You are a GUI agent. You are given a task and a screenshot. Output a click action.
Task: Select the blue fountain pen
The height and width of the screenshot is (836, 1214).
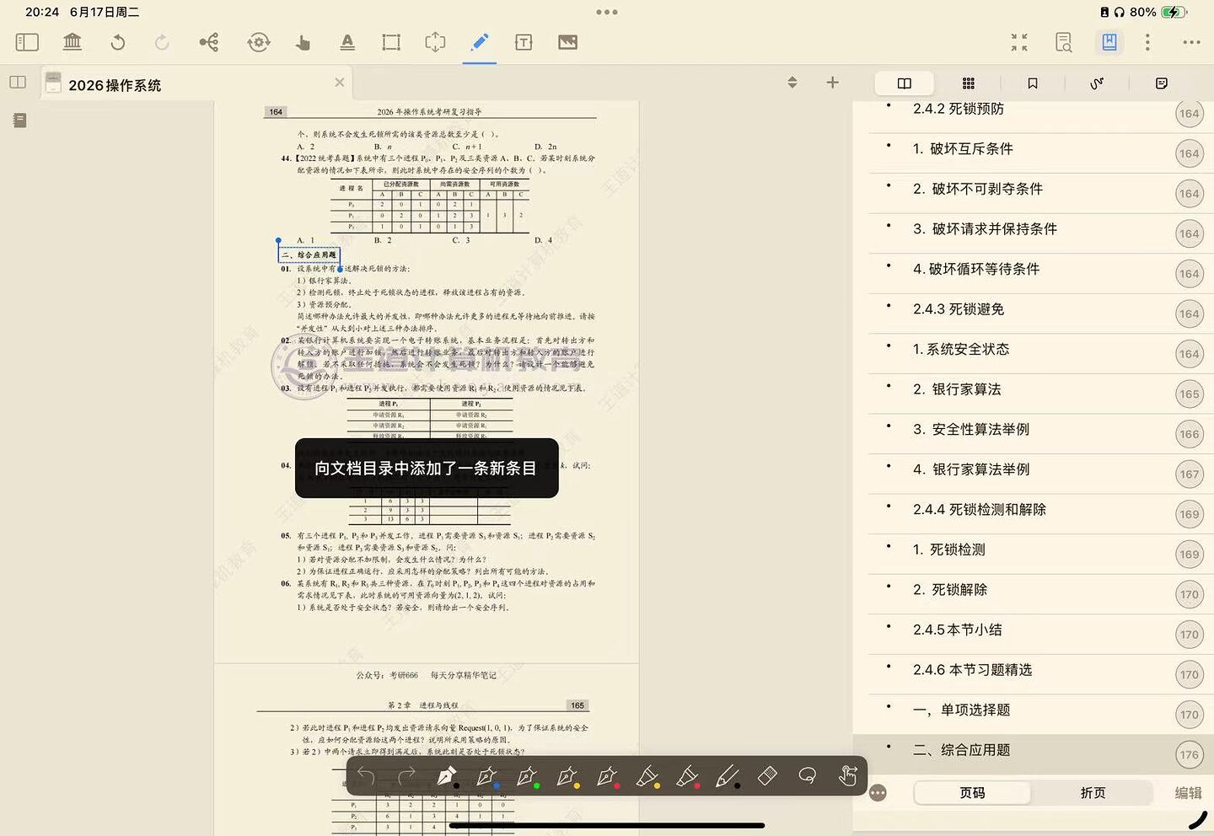pos(486,775)
